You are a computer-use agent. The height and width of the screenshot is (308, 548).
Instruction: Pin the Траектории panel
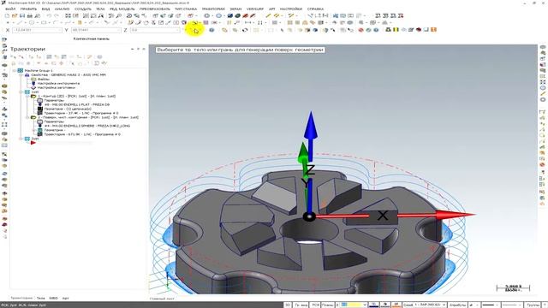[x=138, y=49]
